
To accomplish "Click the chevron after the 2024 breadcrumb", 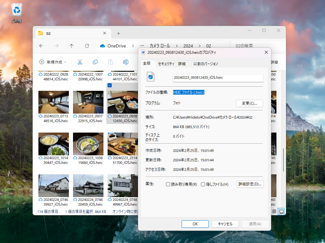I will pyautogui.click(x=199, y=46).
